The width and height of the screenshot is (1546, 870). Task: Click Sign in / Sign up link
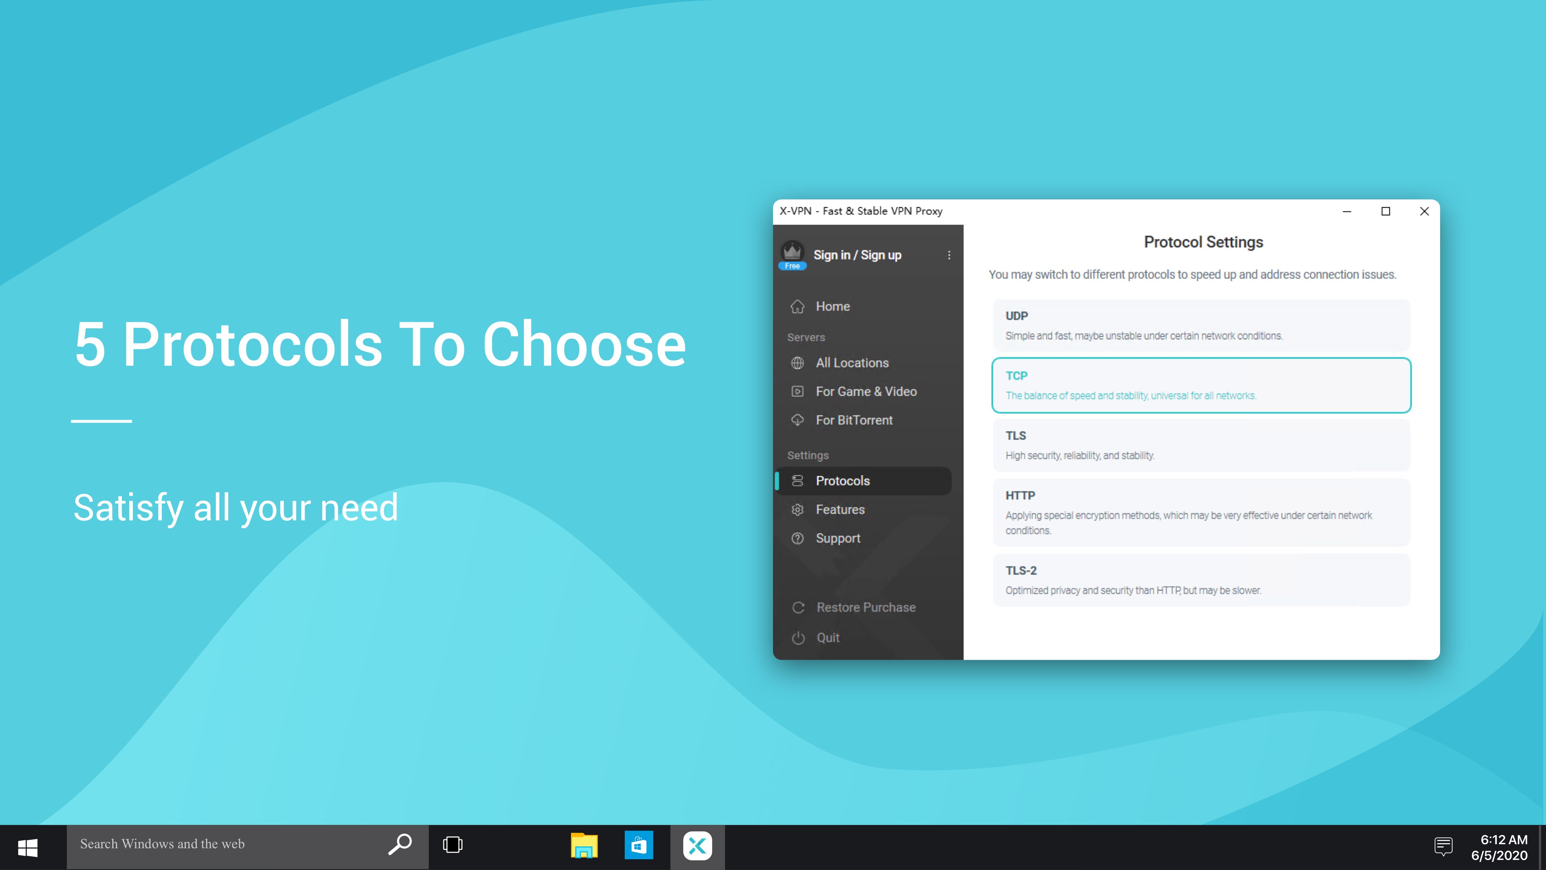(857, 255)
